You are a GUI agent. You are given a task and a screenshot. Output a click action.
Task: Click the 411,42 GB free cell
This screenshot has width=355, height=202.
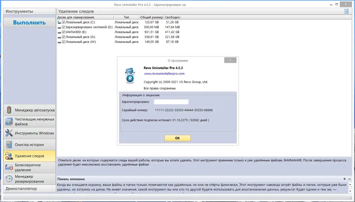172,32
